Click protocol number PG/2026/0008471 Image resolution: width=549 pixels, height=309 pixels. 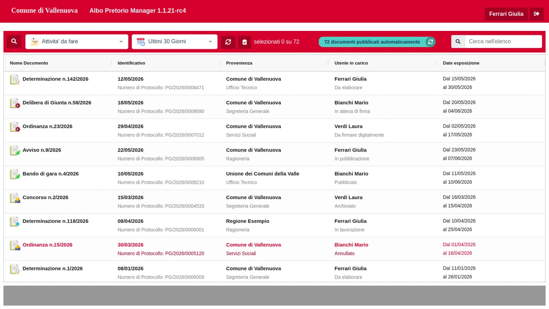[x=184, y=88]
